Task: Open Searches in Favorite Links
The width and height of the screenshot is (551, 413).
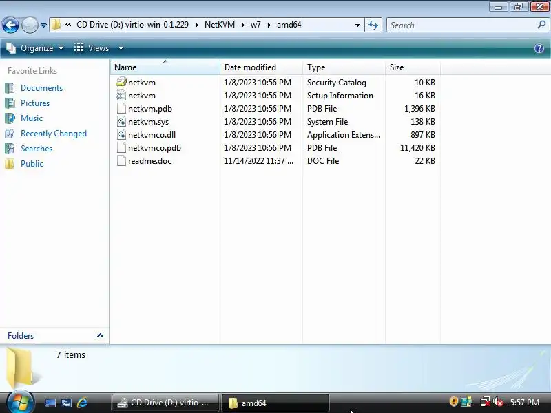Action: coord(37,149)
